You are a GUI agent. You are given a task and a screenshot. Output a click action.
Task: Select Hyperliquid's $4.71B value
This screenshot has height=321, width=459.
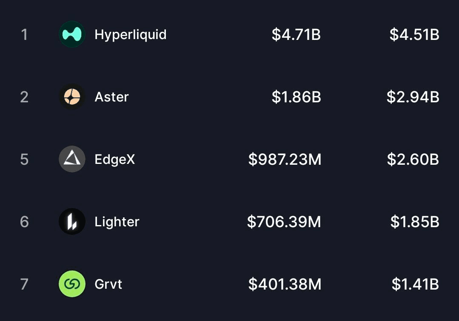[296, 34]
